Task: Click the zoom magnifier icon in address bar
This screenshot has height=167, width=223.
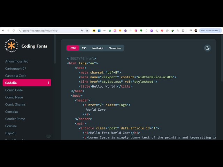Action: click(82, 31)
